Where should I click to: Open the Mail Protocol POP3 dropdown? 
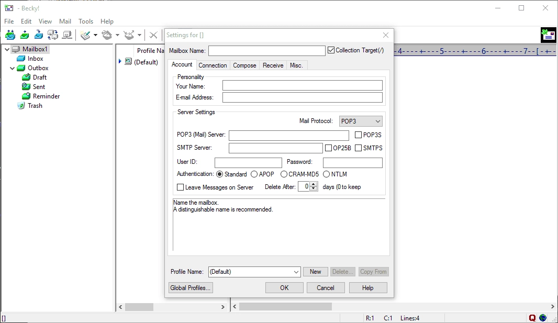point(361,121)
